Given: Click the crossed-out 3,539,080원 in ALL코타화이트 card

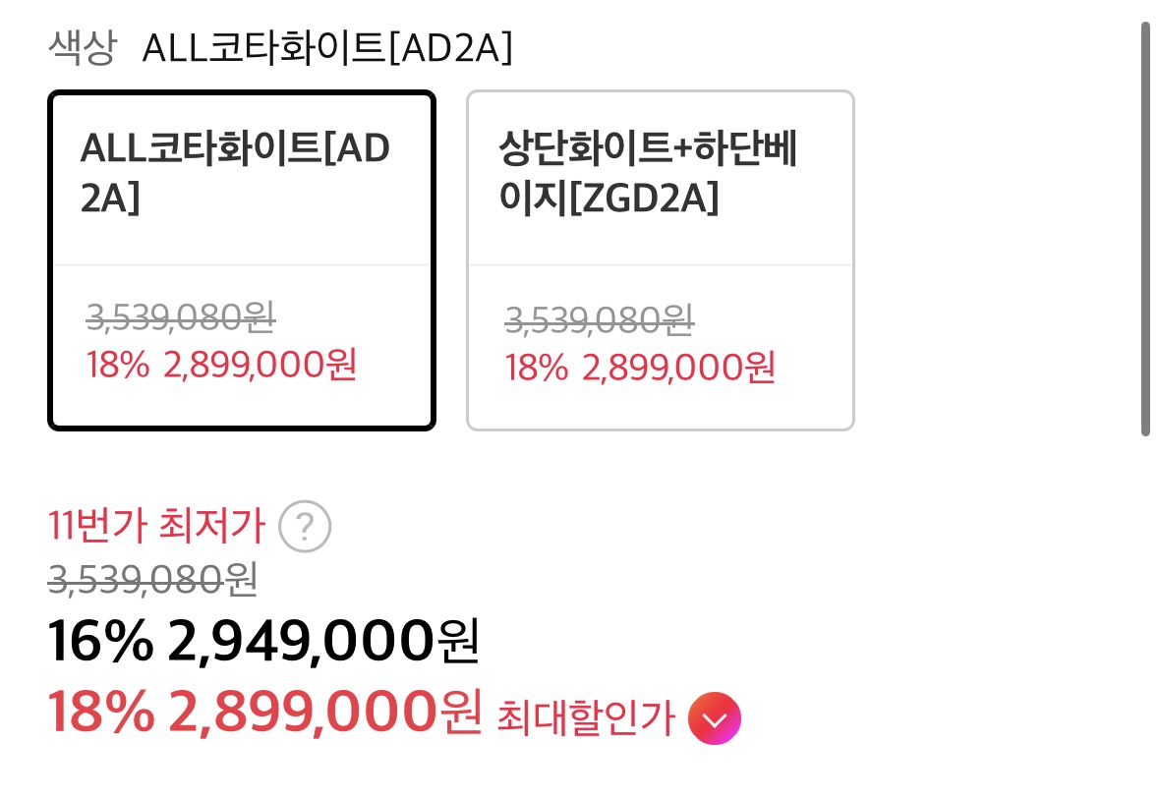Looking at the screenshot, I should [181, 316].
